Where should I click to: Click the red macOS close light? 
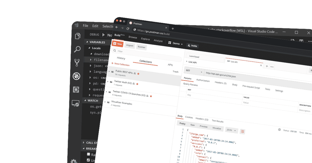[117, 20]
